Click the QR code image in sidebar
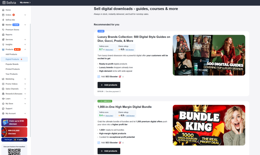This screenshot has height=155, width=260. [14, 152]
